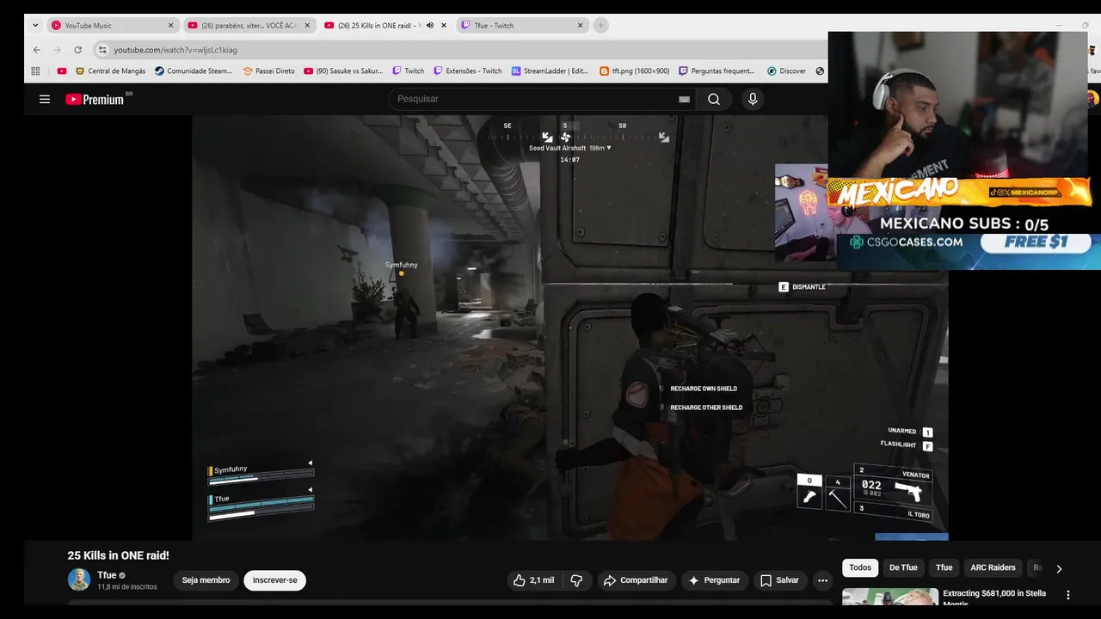Open options for the Extracting $681,000 video
The width and height of the screenshot is (1101, 619).
click(x=1068, y=595)
